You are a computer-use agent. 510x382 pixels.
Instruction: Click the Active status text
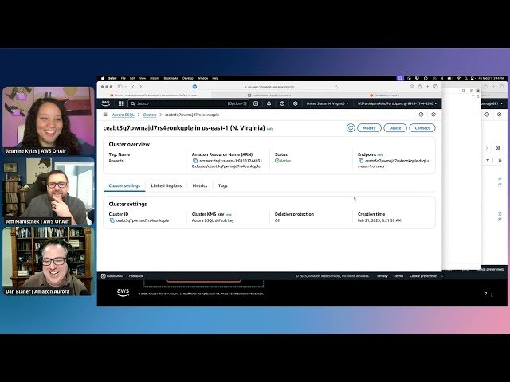pyautogui.click(x=285, y=161)
